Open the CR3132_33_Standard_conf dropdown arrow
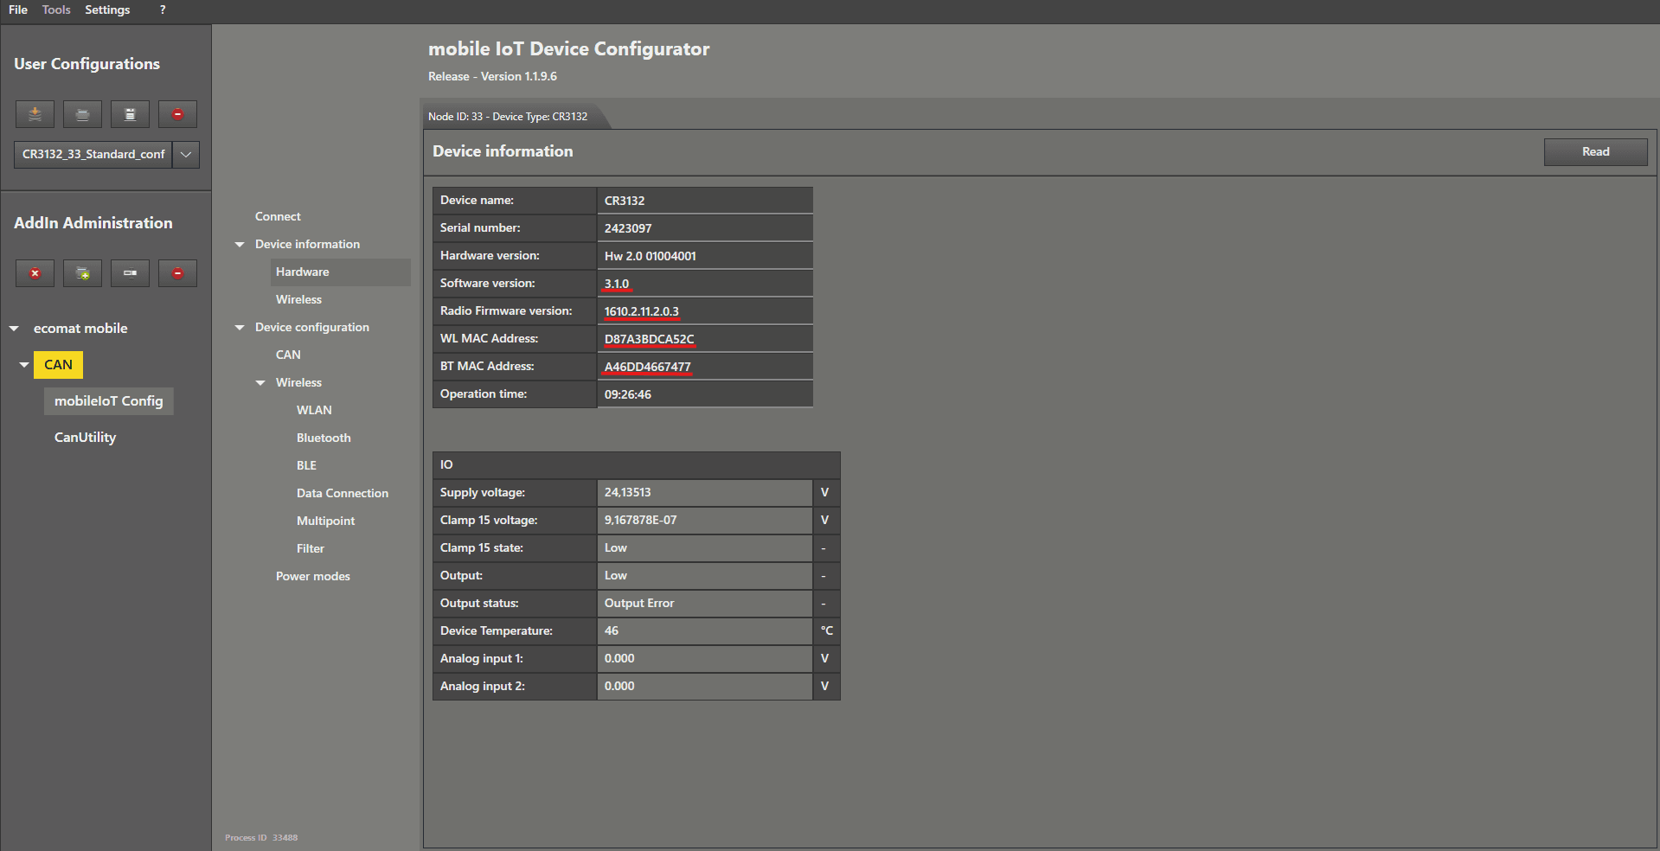Image resolution: width=1660 pixels, height=851 pixels. click(186, 155)
